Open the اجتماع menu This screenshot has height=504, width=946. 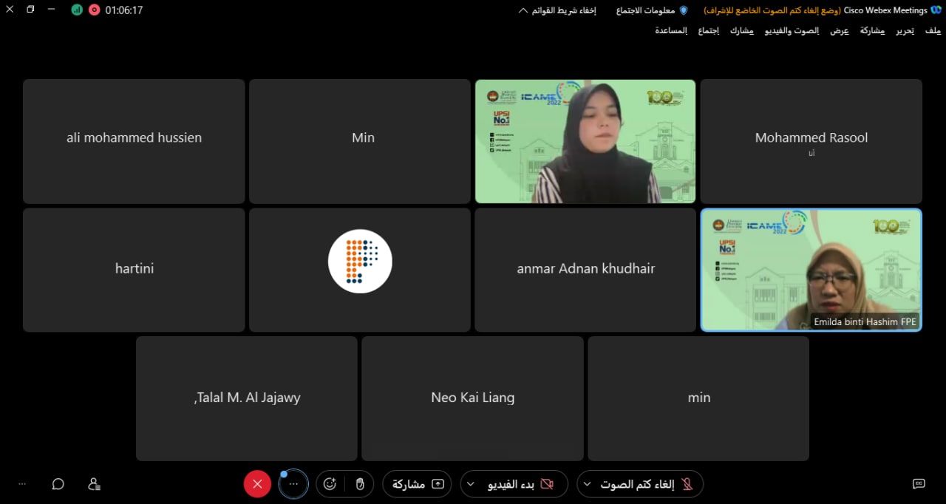(x=709, y=30)
